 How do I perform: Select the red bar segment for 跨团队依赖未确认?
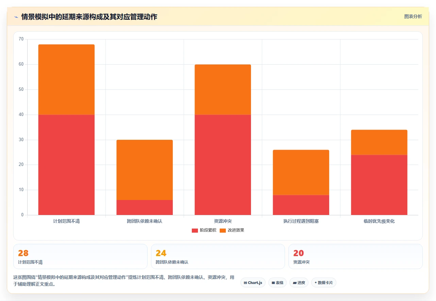point(145,207)
